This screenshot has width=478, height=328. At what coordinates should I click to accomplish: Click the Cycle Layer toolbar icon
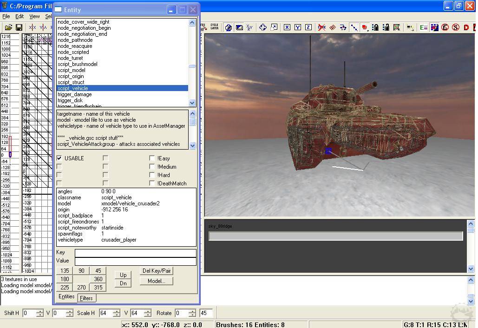click(x=214, y=27)
